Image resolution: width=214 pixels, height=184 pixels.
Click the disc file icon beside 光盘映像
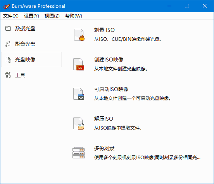[x=8, y=60]
